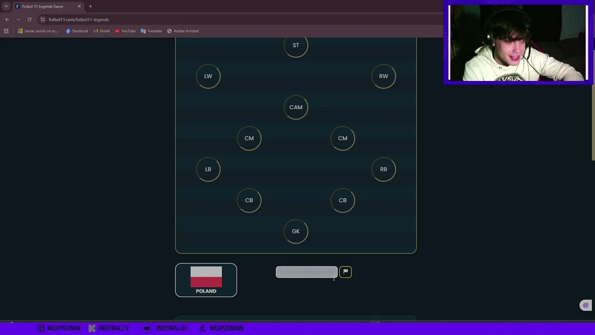Reload the Futbol11 page
595x335 pixels.
[29, 20]
